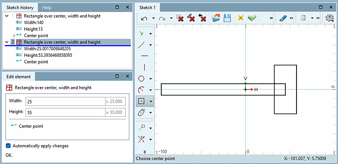The height and width of the screenshot is (164, 338).
Task: Click the yellow X cancel sketch icon
Action: click(x=241, y=18)
